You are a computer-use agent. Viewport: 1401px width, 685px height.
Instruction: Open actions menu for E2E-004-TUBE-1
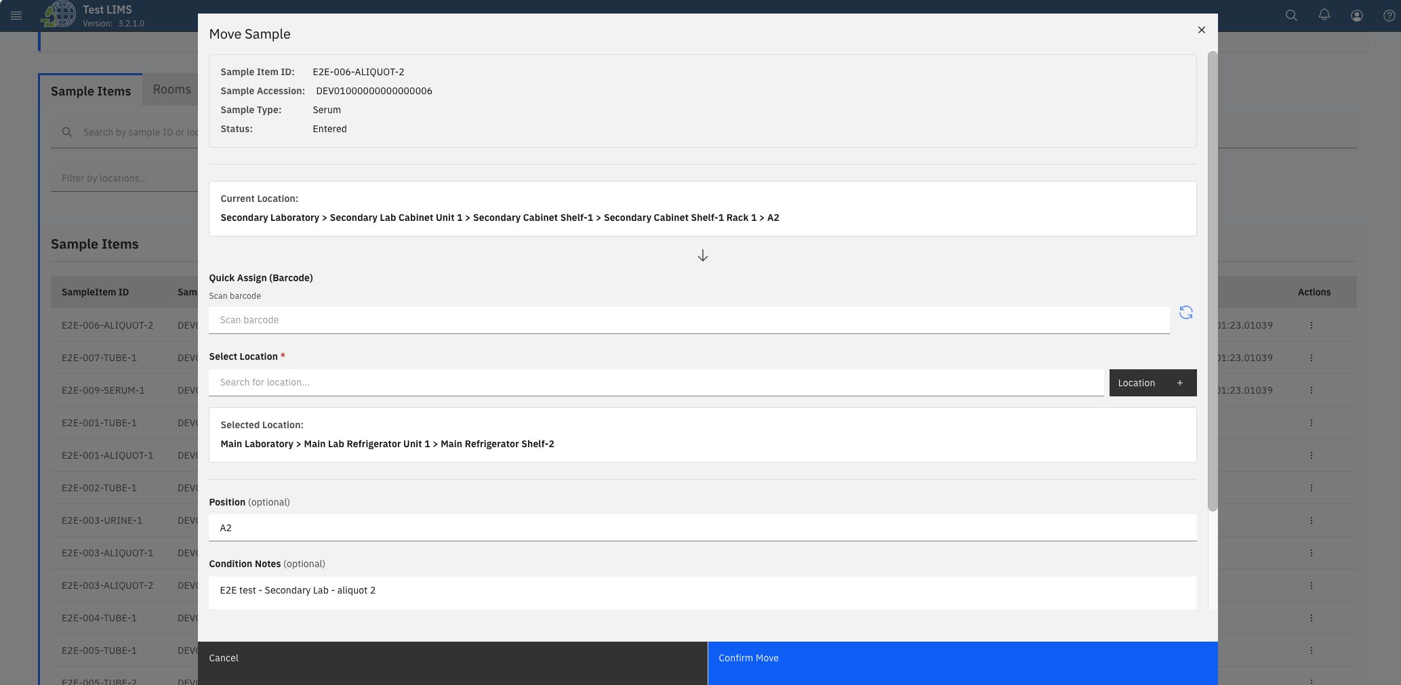(1311, 618)
